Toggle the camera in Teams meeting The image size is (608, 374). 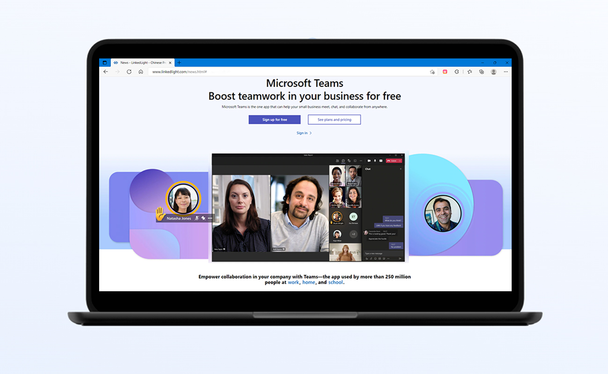coord(369,161)
